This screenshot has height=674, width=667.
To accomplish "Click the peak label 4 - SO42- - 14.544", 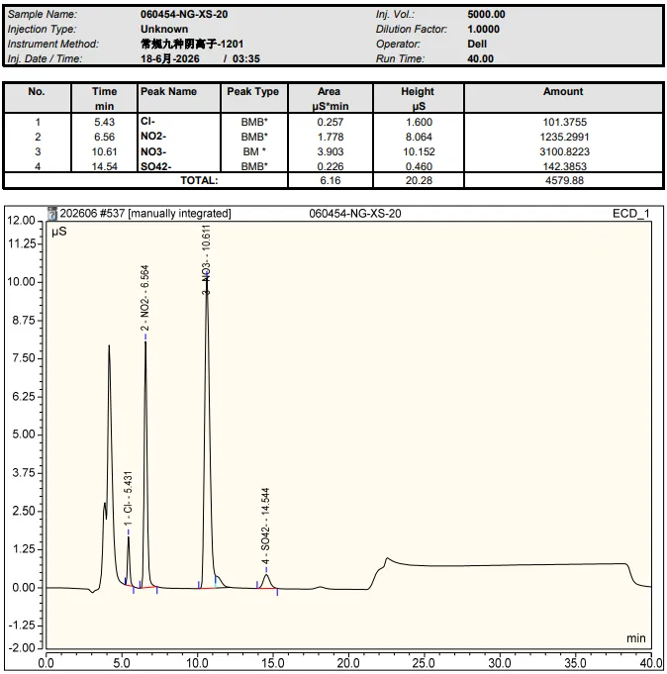I will click(x=265, y=526).
